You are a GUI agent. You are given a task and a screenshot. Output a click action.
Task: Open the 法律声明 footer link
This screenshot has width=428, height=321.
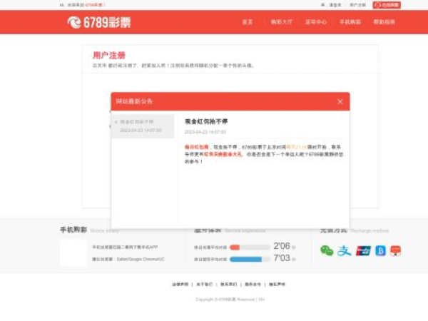tap(180, 285)
